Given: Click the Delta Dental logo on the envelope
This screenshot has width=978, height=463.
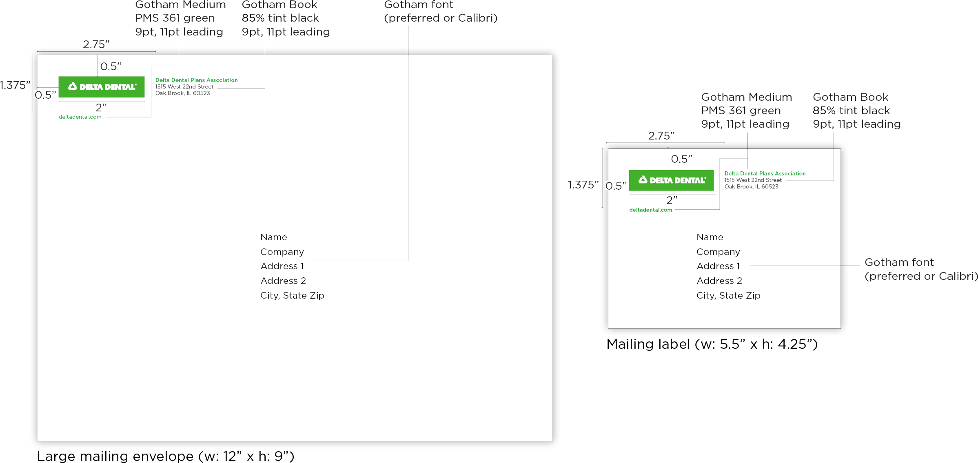Looking at the screenshot, I should click(102, 87).
